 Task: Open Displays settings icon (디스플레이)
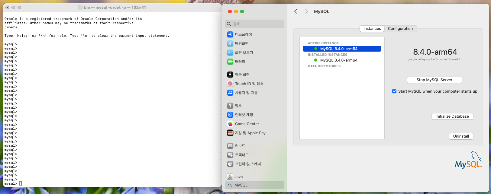pos(230,34)
